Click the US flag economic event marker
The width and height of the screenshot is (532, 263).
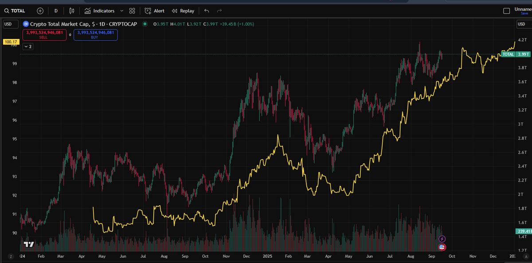click(442, 247)
